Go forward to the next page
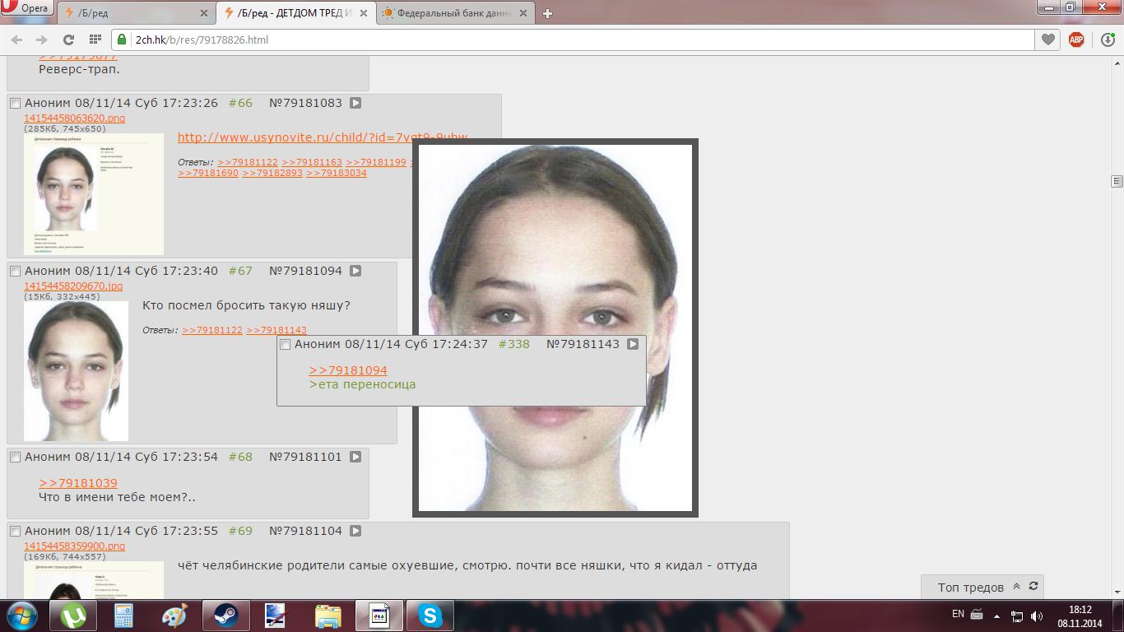Image resolution: width=1124 pixels, height=632 pixels. 41,39
